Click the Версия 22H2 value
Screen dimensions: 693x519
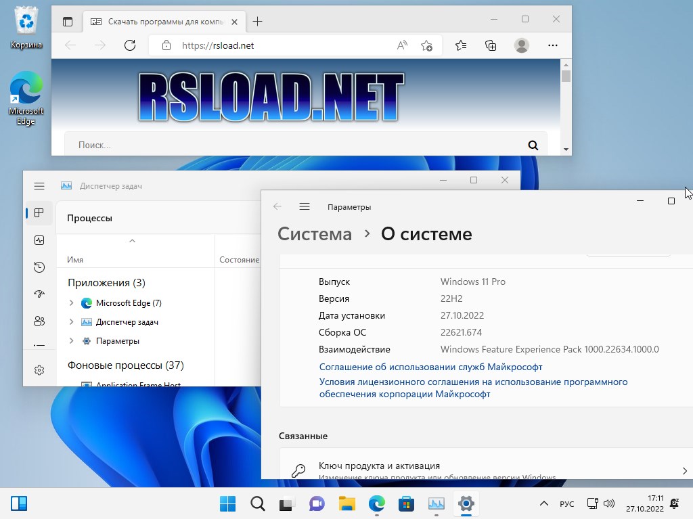click(451, 298)
